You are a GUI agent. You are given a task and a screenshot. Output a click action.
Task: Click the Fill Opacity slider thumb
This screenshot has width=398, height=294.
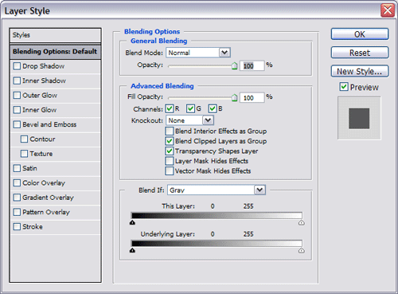coord(234,98)
